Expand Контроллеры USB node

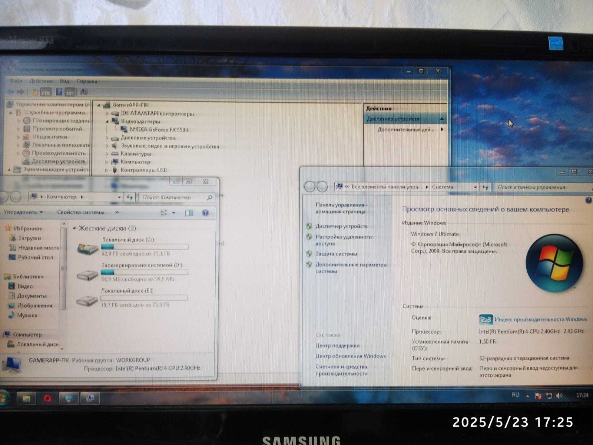(x=107, y=170)
